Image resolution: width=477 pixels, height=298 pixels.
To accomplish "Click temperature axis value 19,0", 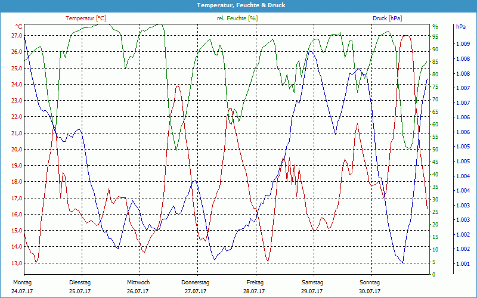I will 17,166.
